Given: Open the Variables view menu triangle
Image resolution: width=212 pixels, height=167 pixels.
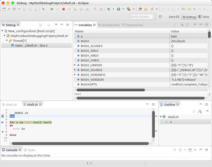Looking at the screenshot, I should pyautogui.click(x=195, y=24).
